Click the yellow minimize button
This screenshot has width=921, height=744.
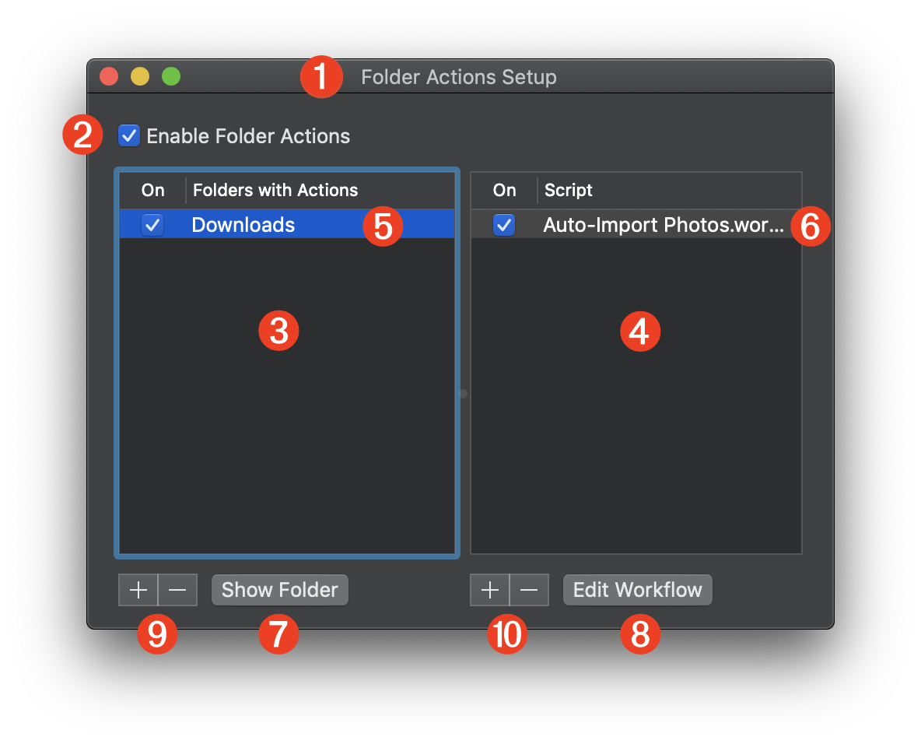pos(139,76)
